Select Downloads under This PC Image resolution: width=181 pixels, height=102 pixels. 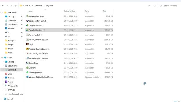12,70
